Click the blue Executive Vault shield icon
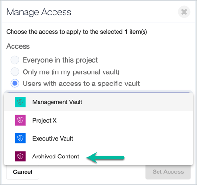The image size is (197, 185). tap(20, 138)
